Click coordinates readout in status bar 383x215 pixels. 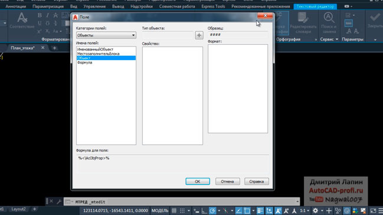click(116, 210)
